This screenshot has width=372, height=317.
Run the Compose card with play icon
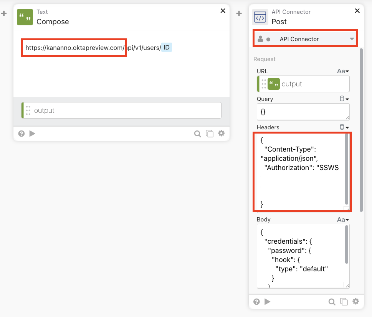pyautogui.click(x=32, y=134)
